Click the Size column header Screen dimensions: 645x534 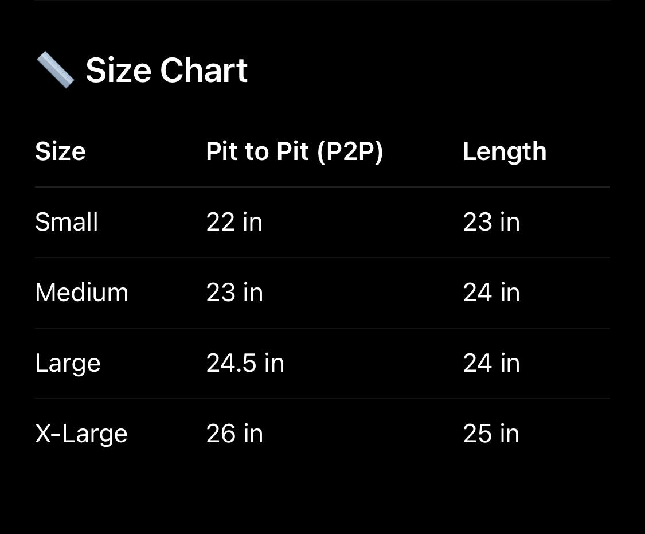point(60,151)
